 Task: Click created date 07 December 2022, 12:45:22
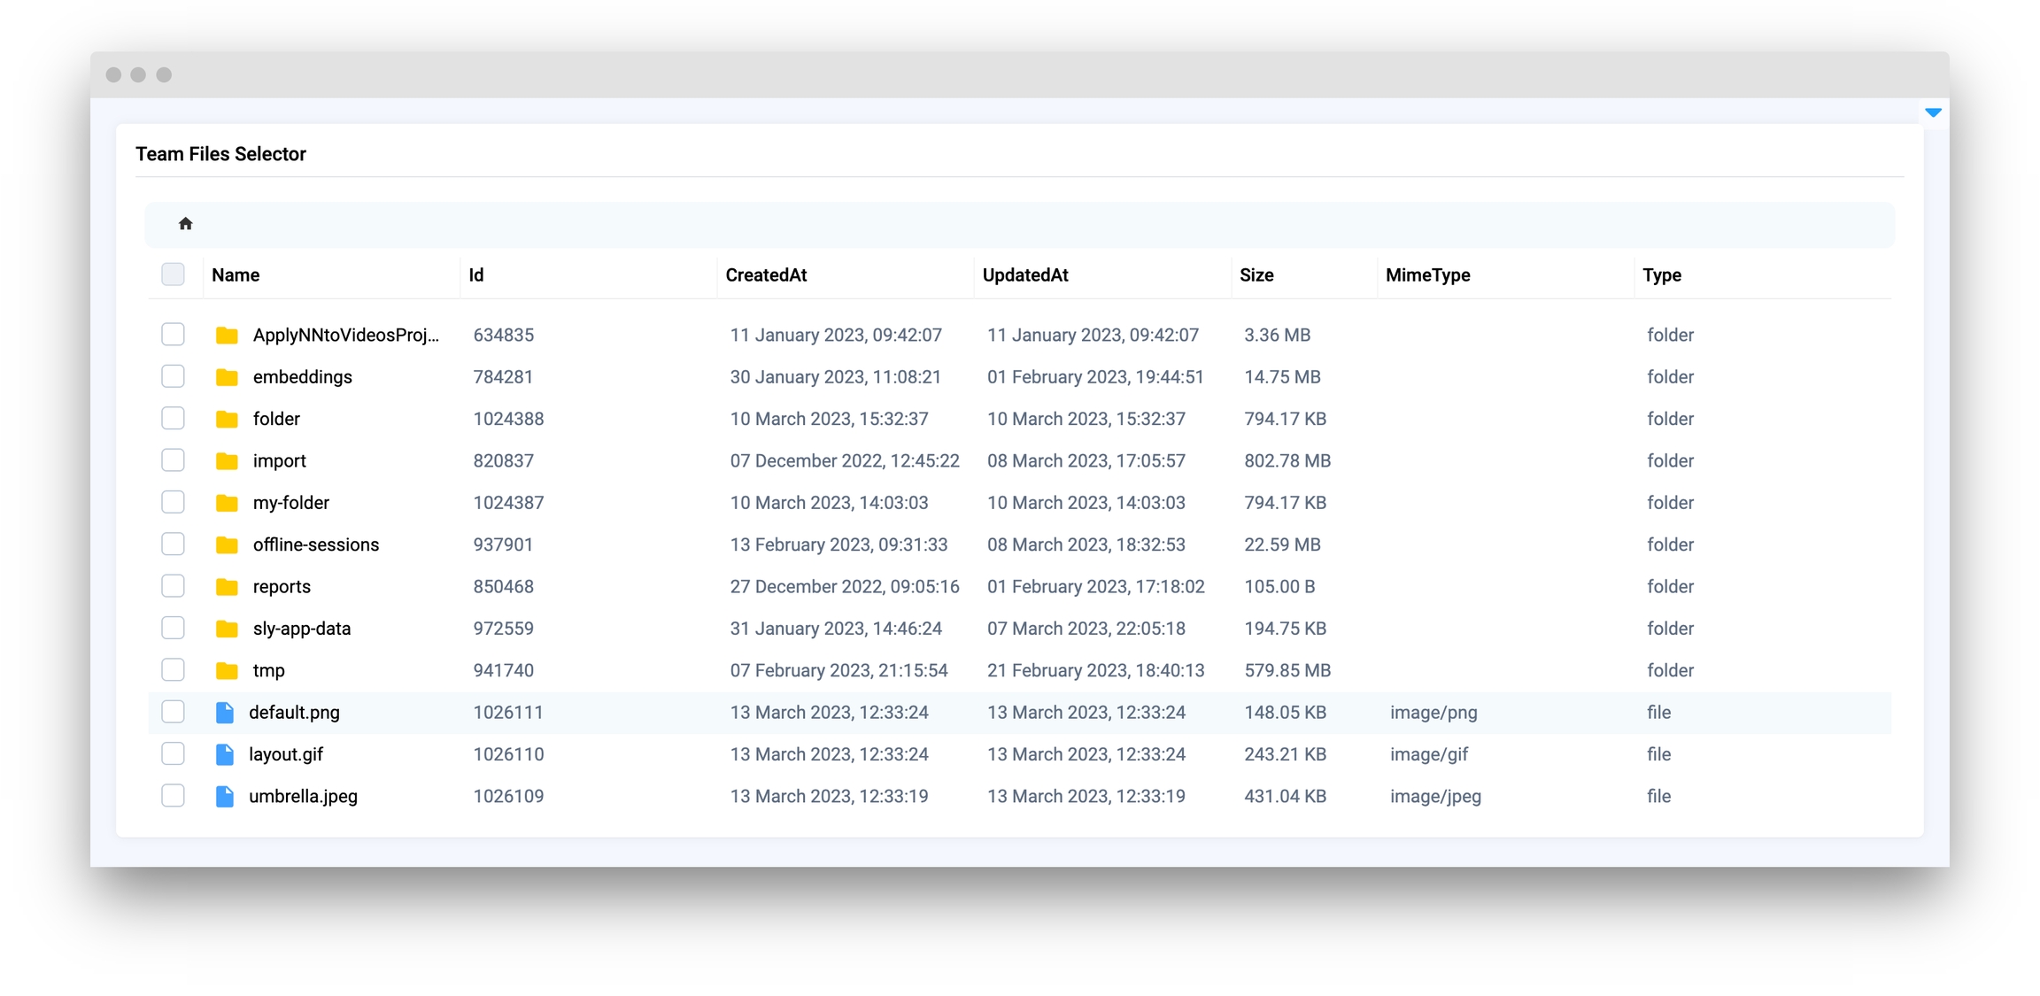(x=845, y=460)
